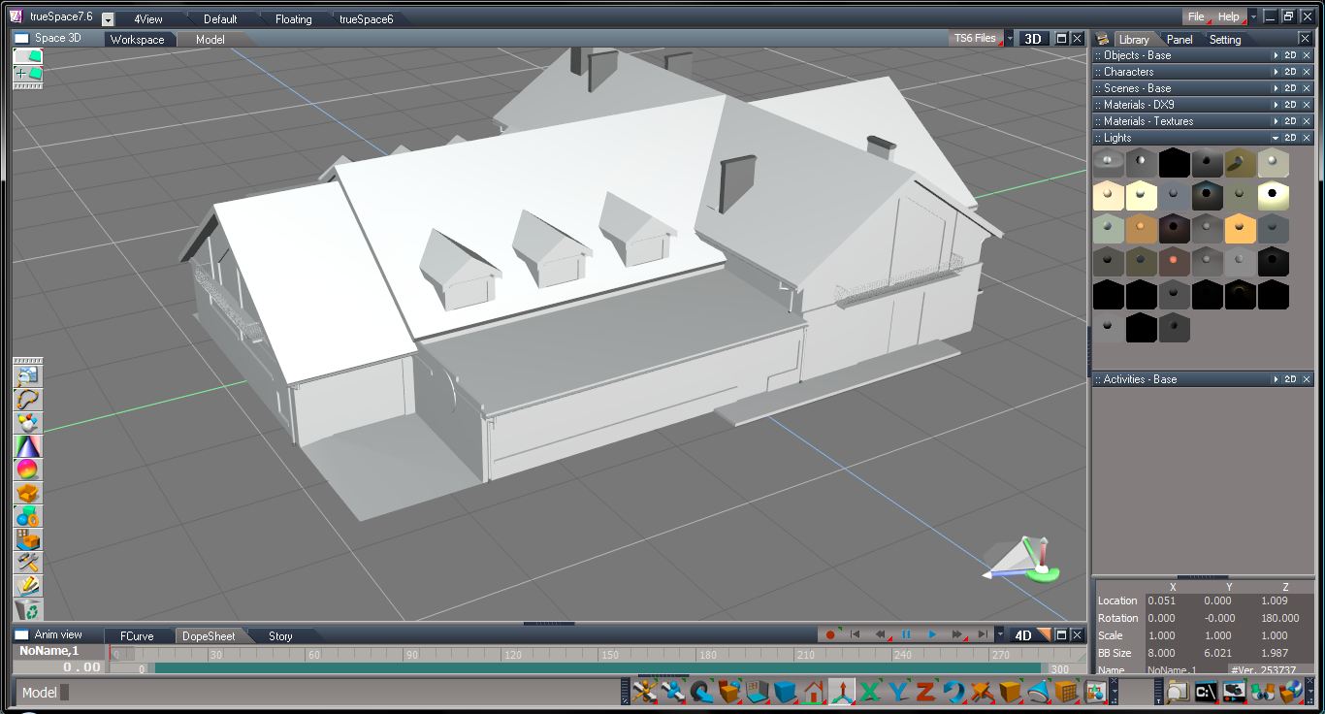Expand the Materials - DX9 library
The image size is (1325, 714).
1276,105
